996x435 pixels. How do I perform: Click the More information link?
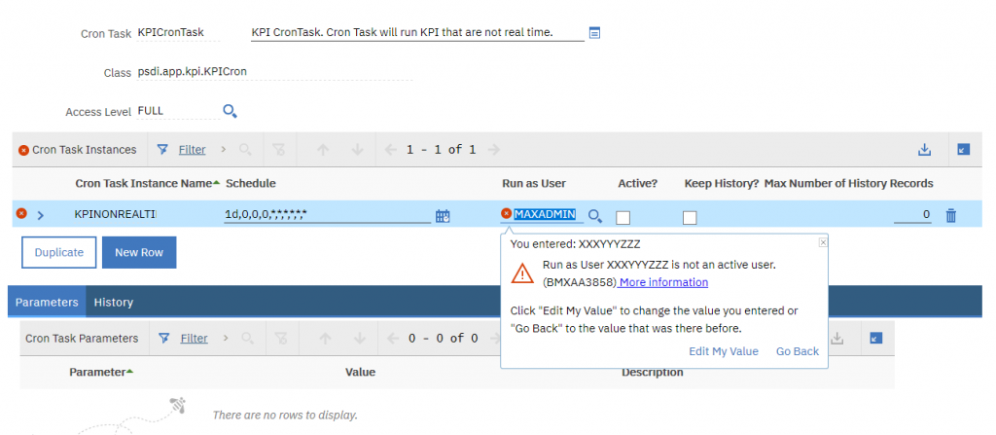click(x=663, y=282)
